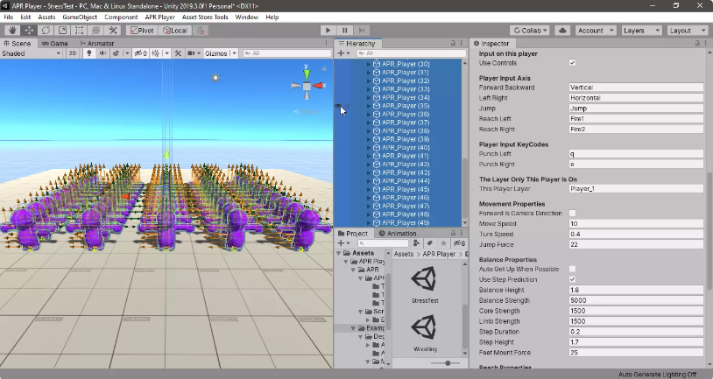Image resolution: width=713 pixels, height=379 pixels.
Task: Collapse the Assets folder in Project
Action: pyautogui.click(x=339, y=253)
